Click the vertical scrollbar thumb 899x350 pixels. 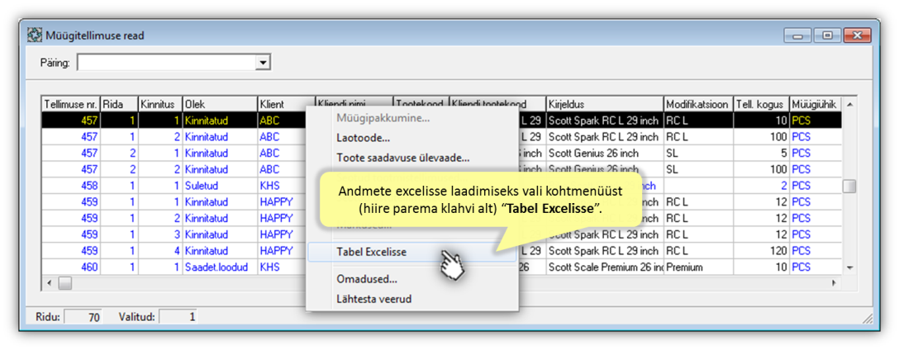click(849, 187)
